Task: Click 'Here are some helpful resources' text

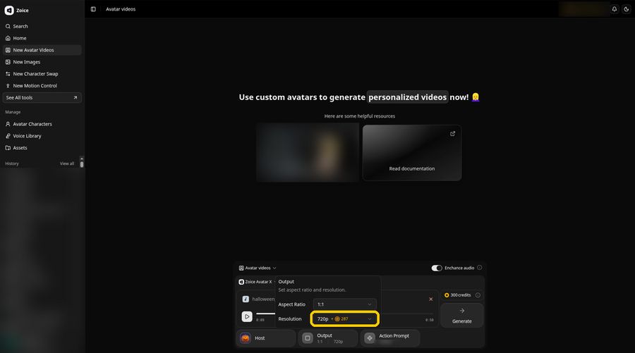Action: click(x=360, y=116)
